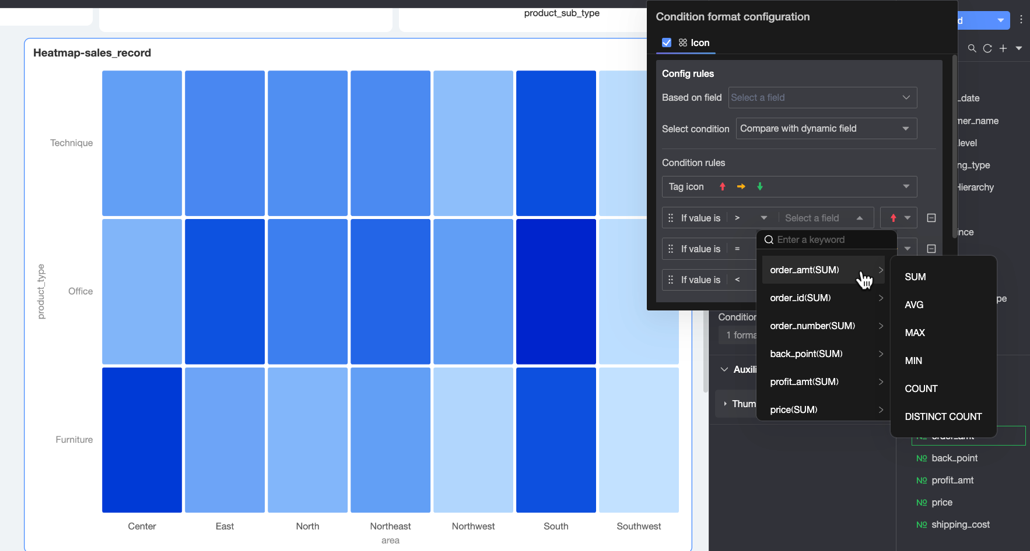Click the 'Southwest' x-axis label

point(639,527)
